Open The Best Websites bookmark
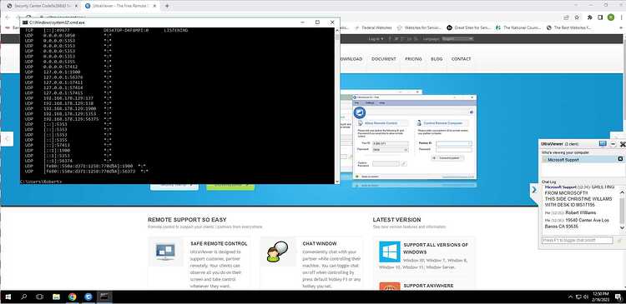The image size is (626, 304). (x=568, y=27)
